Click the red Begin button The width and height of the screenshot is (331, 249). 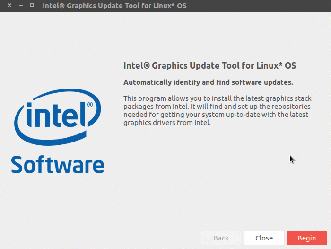tap(307, 238)
